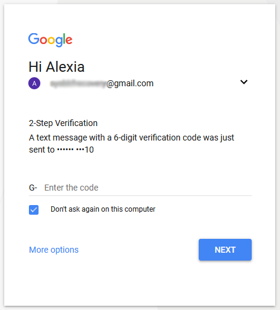This screenshot has width=280, height=310.
Task: Click the purple A account avatar
Action: [x=34, y=83]
